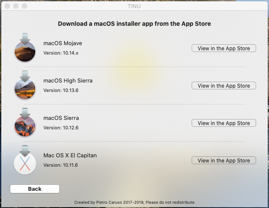Viewport: 269px width, 208px height.
Task: Click the El Capitan installer icon
Action: click(25, 160)
